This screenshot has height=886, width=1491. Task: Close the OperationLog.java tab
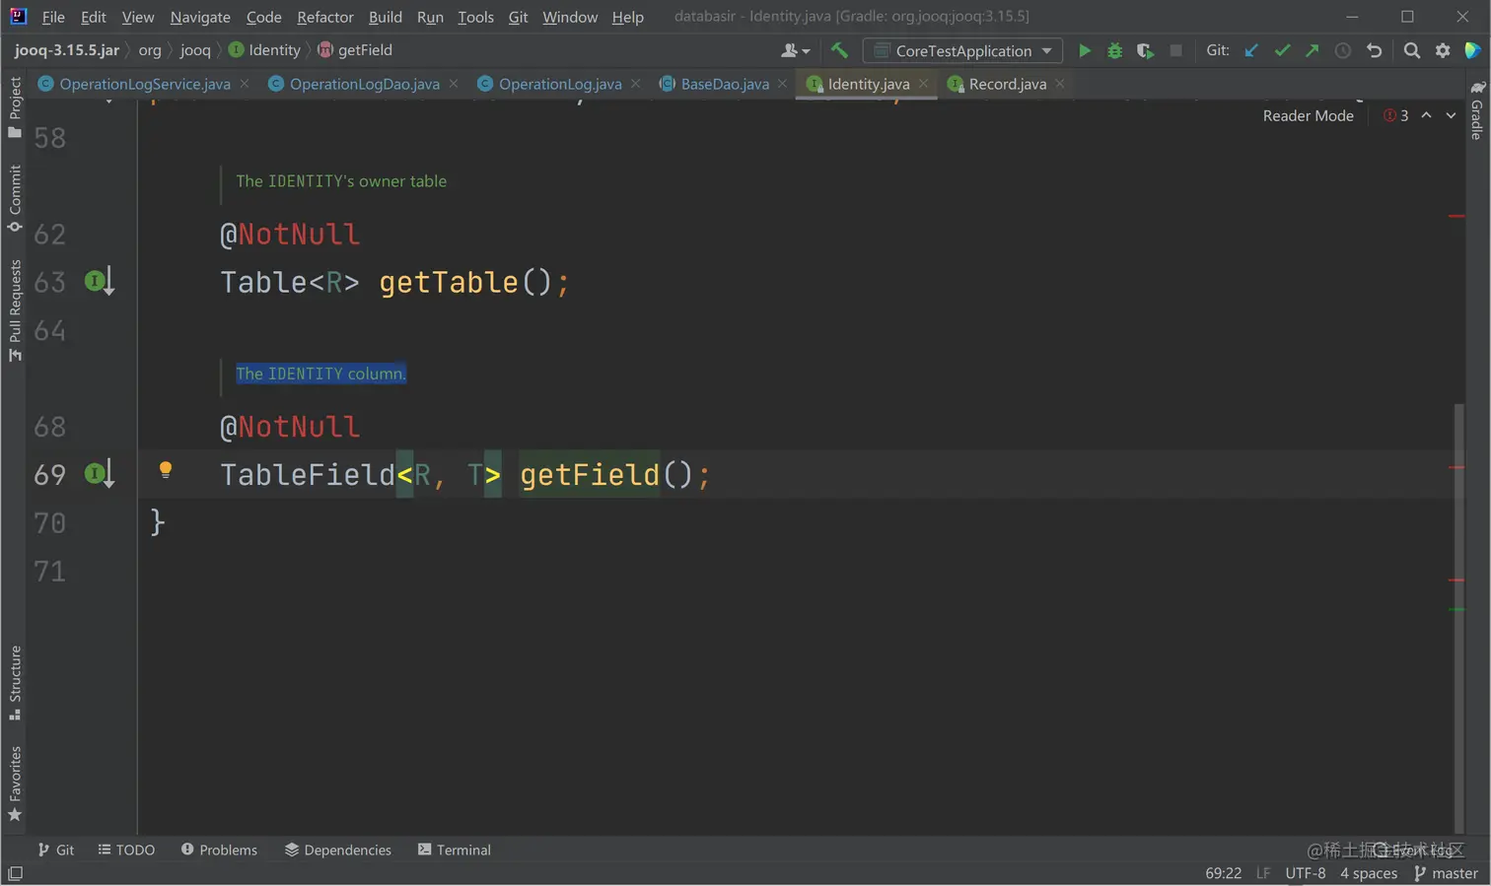point(635,84)
